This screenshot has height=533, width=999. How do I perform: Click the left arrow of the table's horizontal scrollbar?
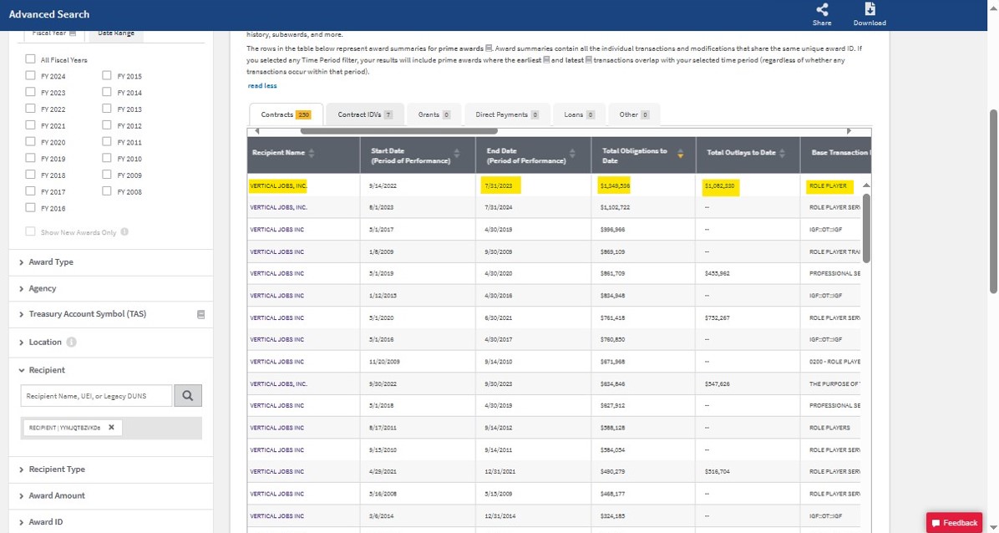tap(256, 131)
